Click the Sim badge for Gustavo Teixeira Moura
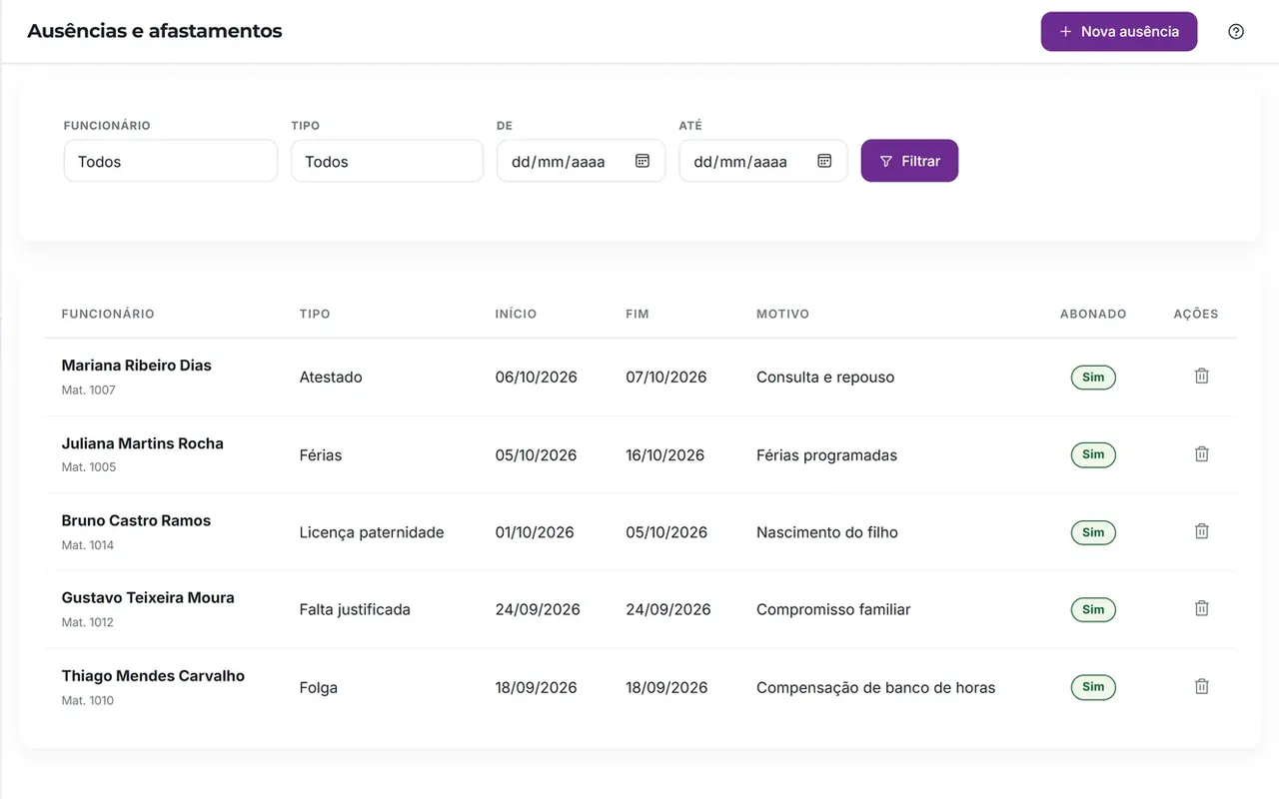The height and width of the screenshot is (799, 1279). [1093, 609]
